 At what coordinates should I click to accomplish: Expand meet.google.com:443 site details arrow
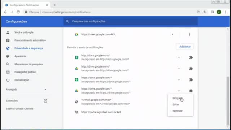click(173, 35)
